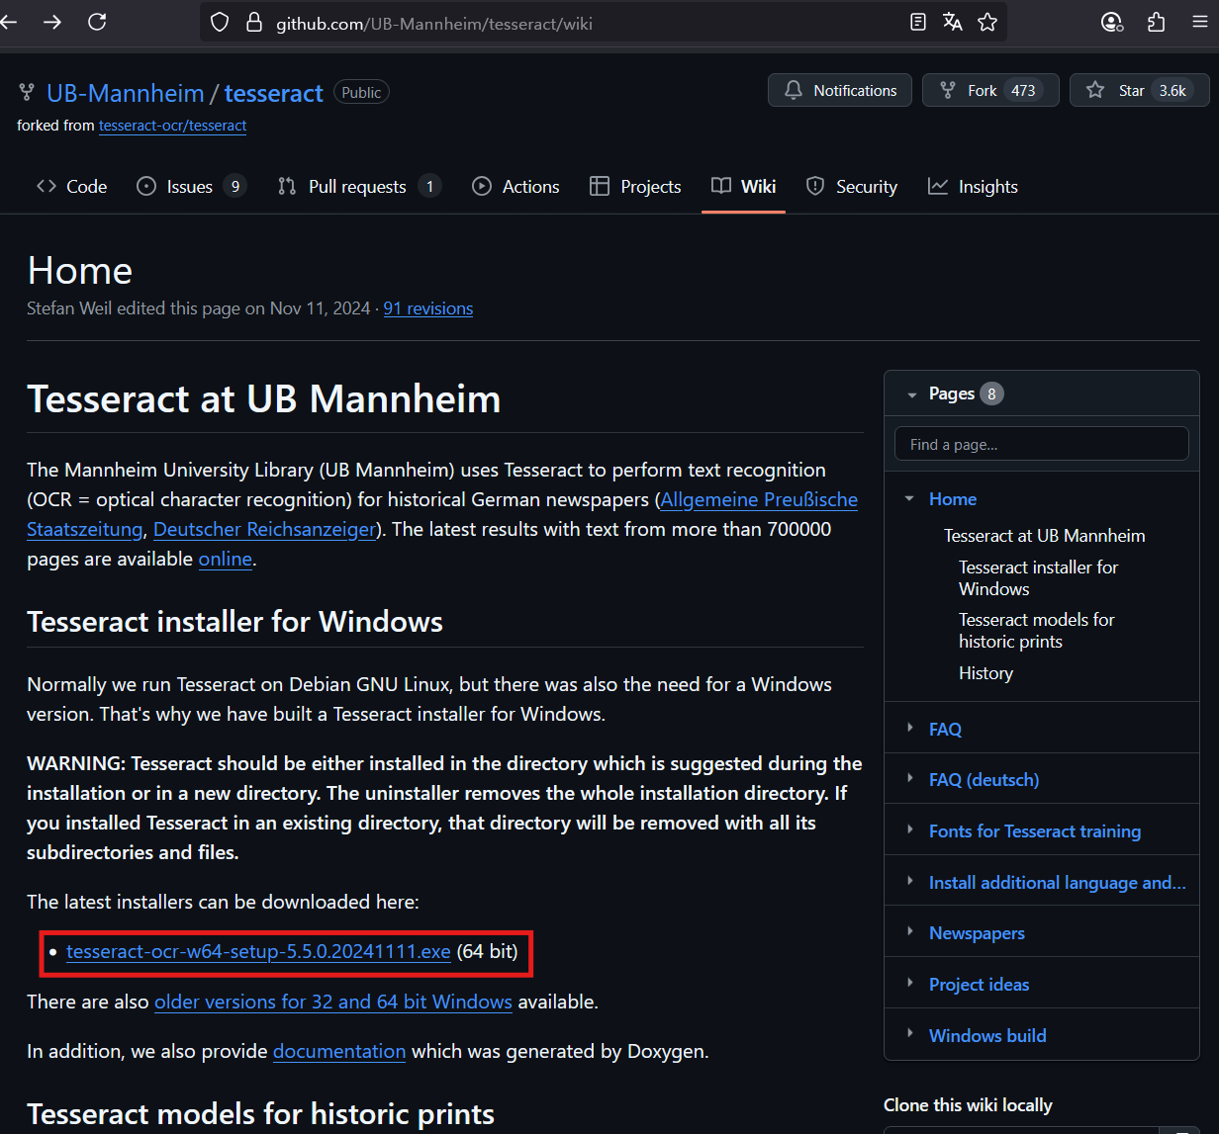The image size is (1219, 1134).
Task: Click the translate page icon
Action: [953, 22]
